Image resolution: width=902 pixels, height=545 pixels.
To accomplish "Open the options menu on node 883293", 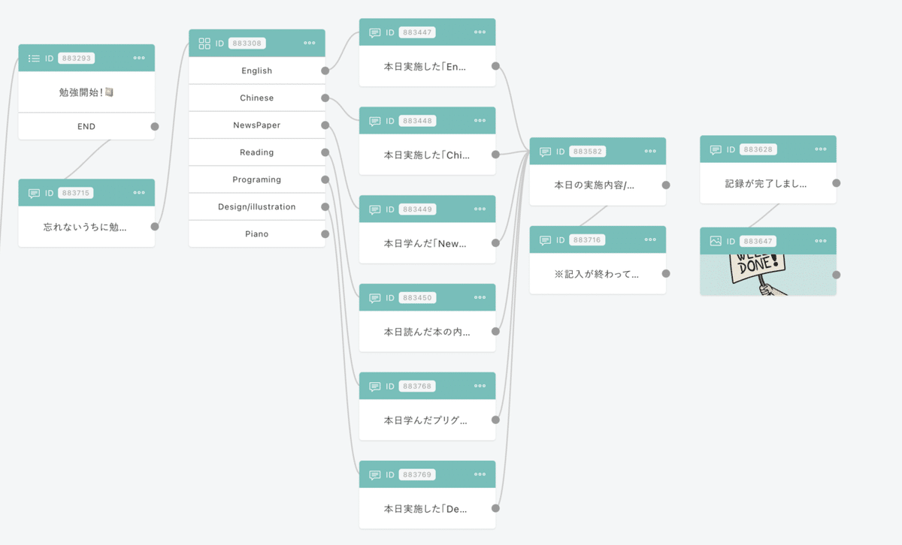I will pos(139,58).
